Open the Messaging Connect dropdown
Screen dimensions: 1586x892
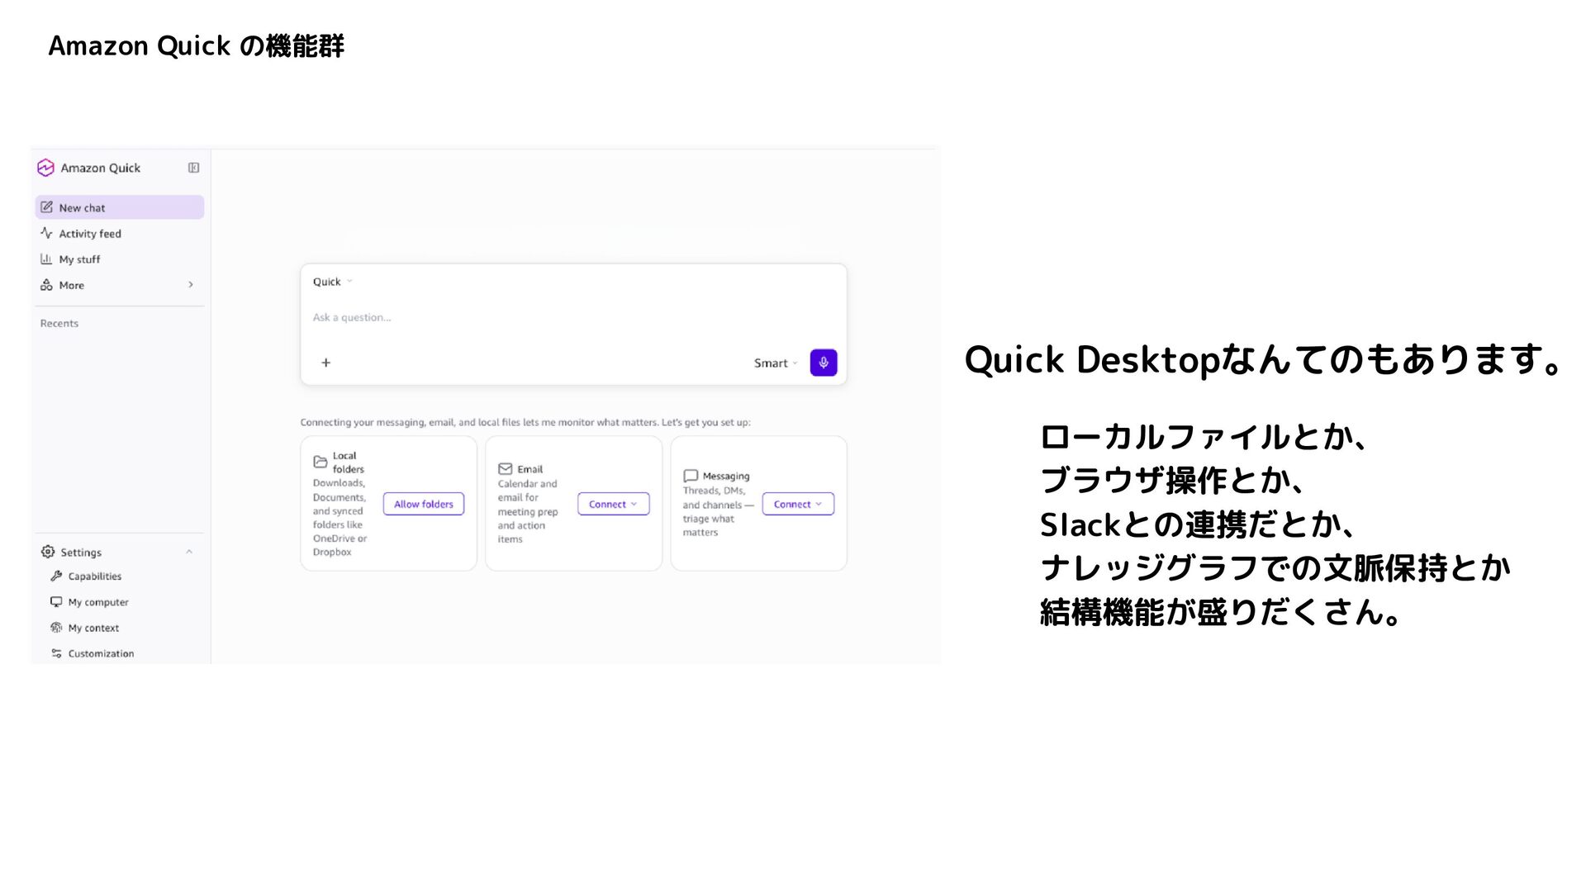click(798, 504)
